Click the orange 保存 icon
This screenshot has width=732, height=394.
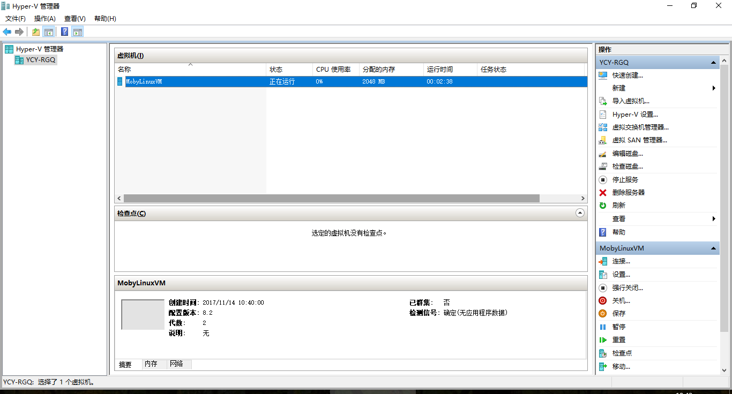603,314
